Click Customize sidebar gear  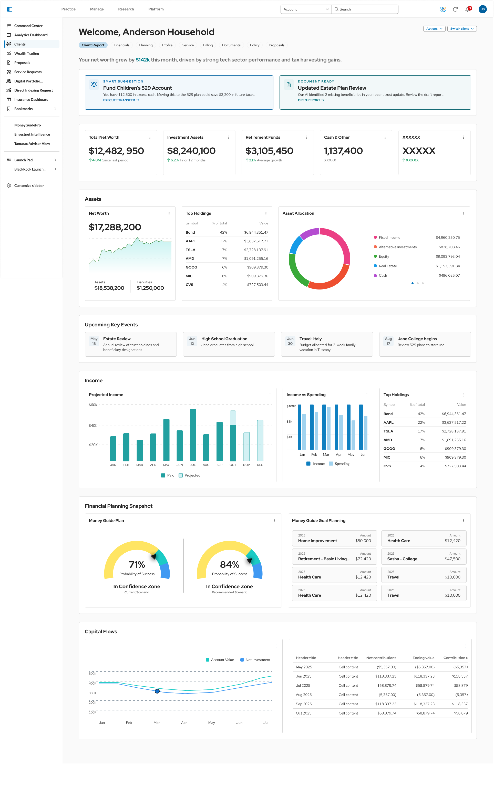coord(9,186)
